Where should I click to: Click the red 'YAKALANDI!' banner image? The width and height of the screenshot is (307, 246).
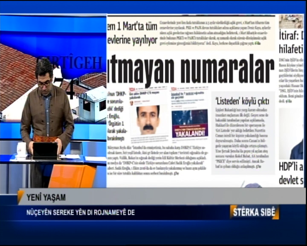tap(190, 123)
